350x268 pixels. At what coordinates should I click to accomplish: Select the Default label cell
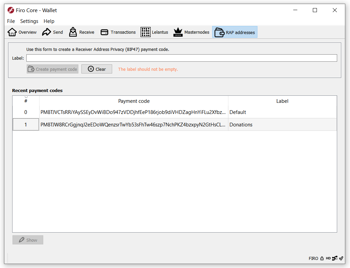pyautogui.click(x=282, y=112)
